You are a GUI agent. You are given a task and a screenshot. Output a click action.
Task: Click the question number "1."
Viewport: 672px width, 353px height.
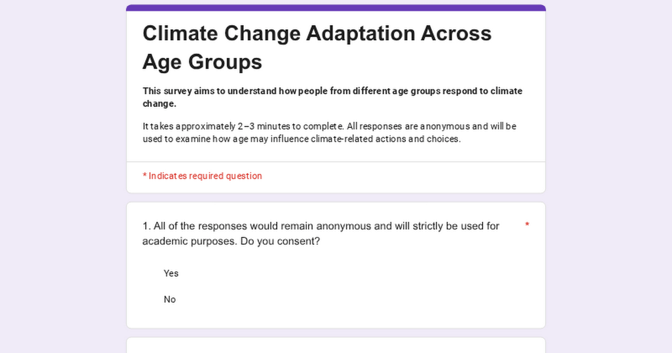(147, 226)
